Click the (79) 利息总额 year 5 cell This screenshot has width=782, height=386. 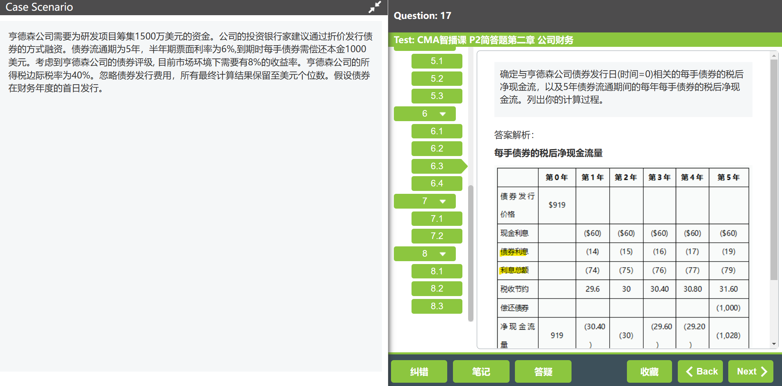(x=729, y=270)
